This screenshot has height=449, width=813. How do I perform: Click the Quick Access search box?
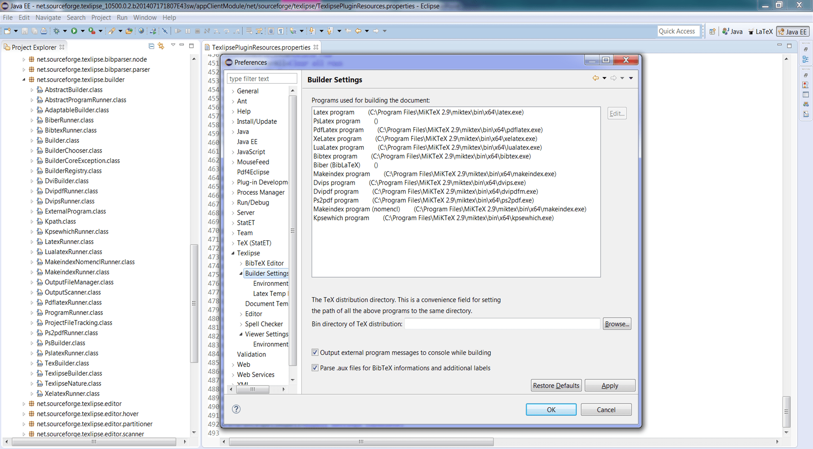pos(678,31)
